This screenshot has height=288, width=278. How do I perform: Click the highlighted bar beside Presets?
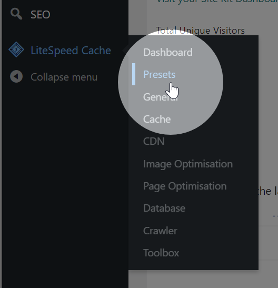[134, 74]
